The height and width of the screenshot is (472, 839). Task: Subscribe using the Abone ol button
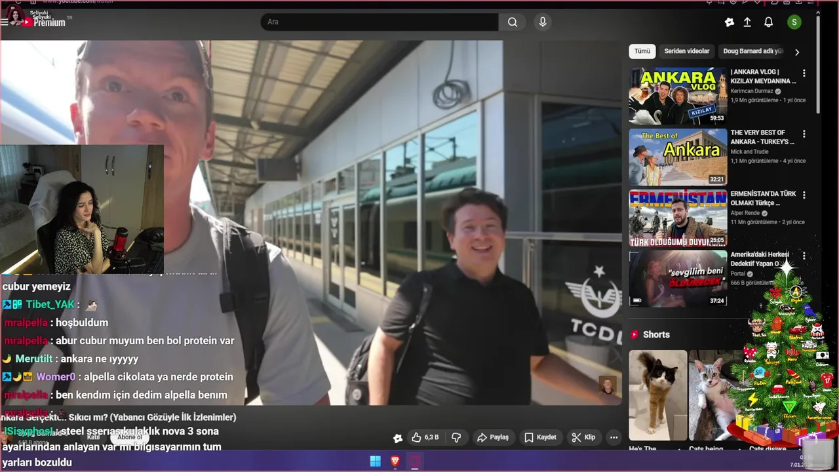[x=130, y=437]
